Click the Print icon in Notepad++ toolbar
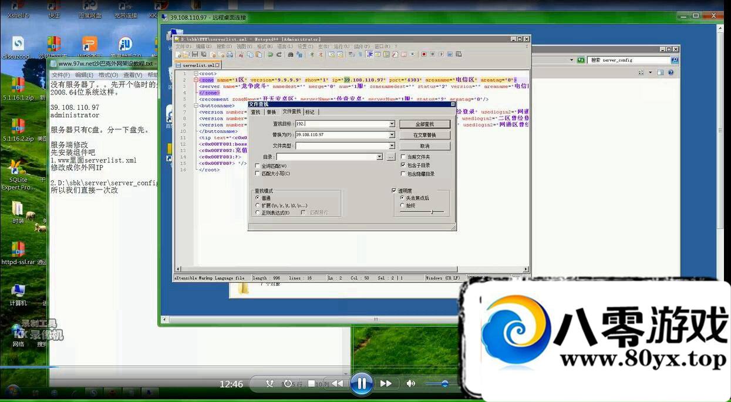This screenshot has width=731, height=402. [x=230, y=55]
